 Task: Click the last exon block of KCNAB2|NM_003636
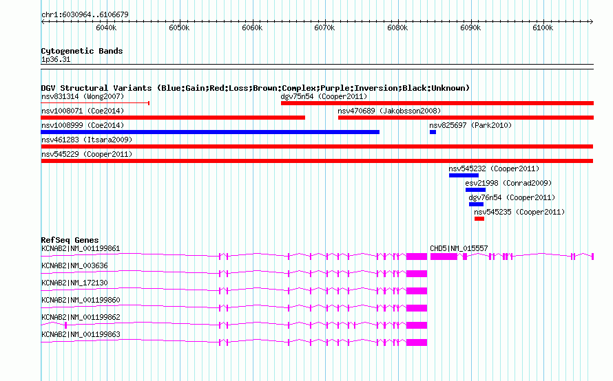pyautogui.click(x=417, y=274)
